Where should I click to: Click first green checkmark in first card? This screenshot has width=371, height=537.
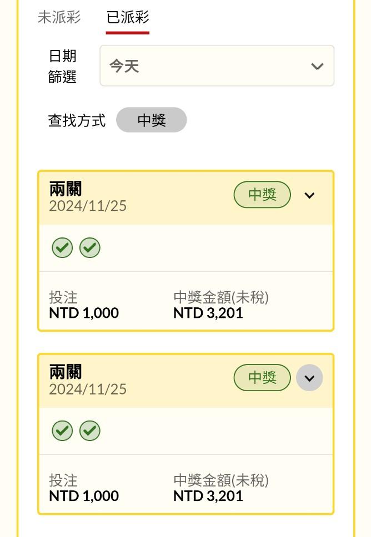coord(62,247)
